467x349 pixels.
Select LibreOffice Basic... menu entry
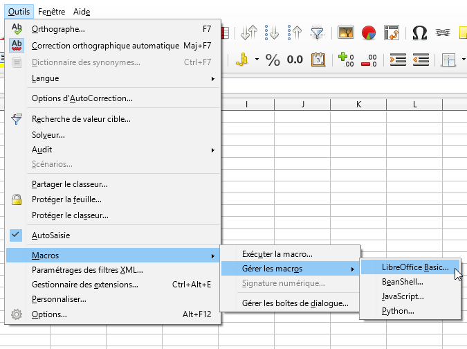414,267
